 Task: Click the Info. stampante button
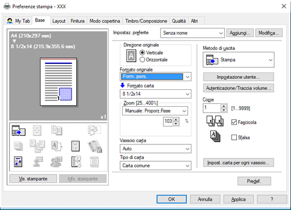tap(83, 179)
